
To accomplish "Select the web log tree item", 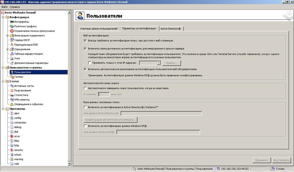I will [x=17, y=164].
